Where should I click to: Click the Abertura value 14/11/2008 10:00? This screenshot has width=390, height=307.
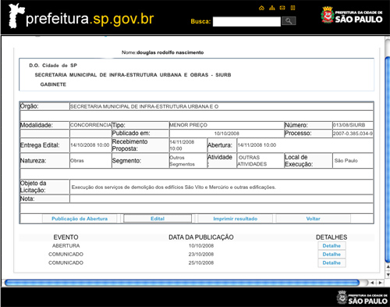257,145
